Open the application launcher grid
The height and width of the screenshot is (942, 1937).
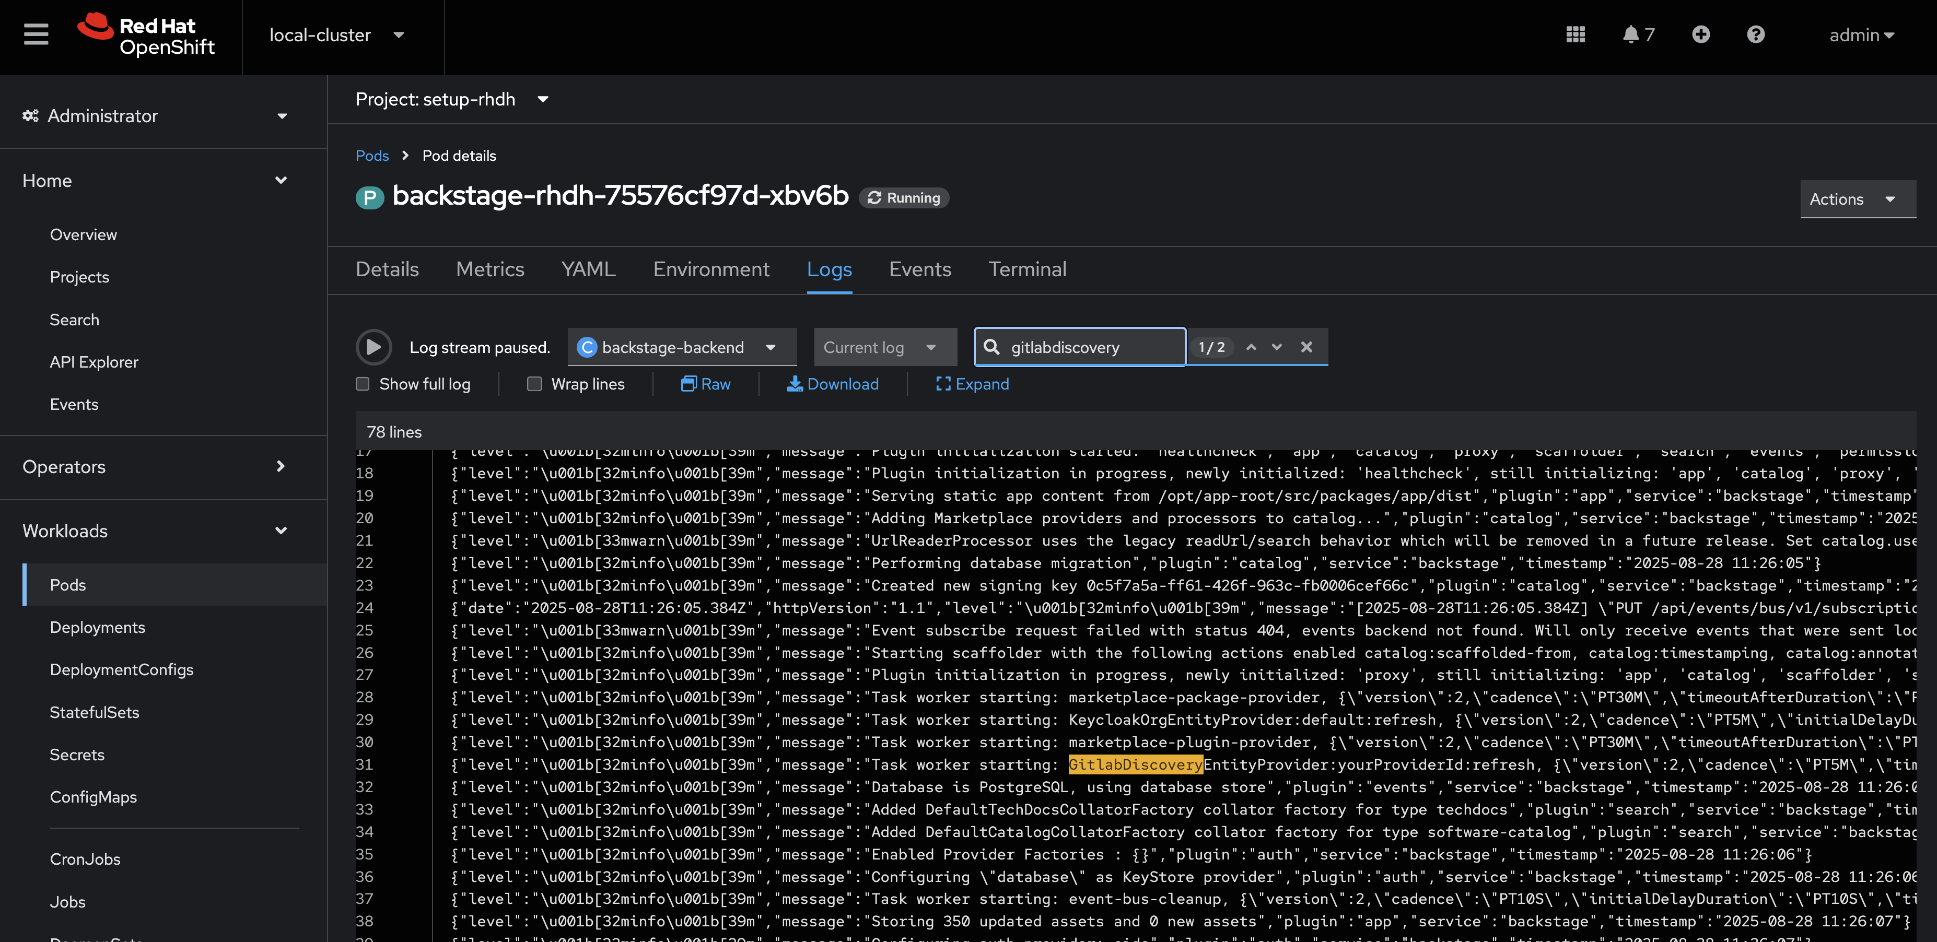(1576, 34)
